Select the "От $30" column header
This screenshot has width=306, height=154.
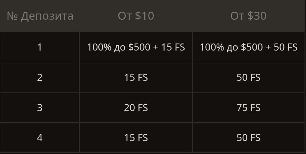(x=248, y=16)
